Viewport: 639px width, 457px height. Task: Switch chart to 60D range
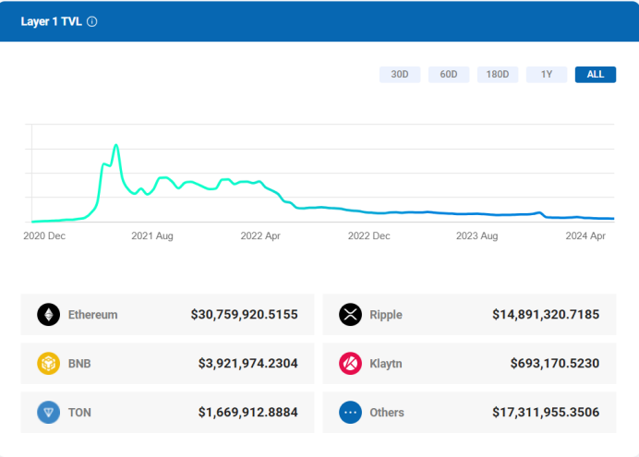449,75
